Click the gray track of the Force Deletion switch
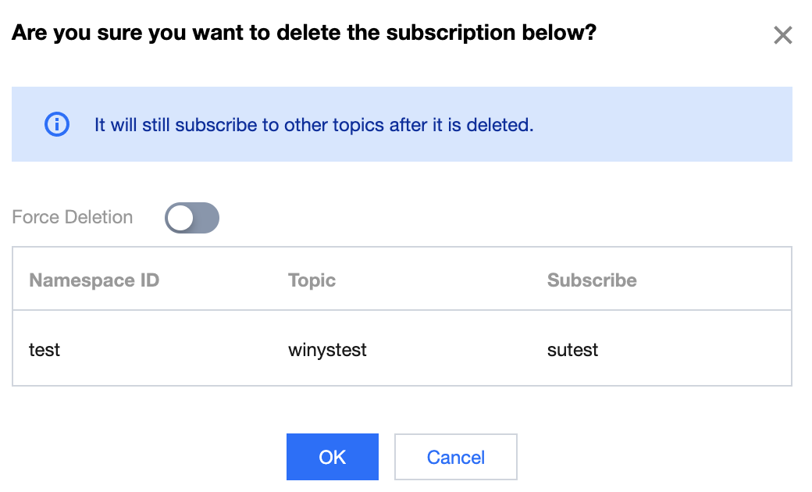Screen dimensions: 812x492 [x=207, y=218]
